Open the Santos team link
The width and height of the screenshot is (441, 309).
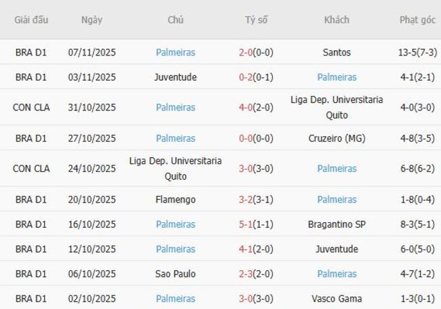pyautogui.click(x=337, y=52)
